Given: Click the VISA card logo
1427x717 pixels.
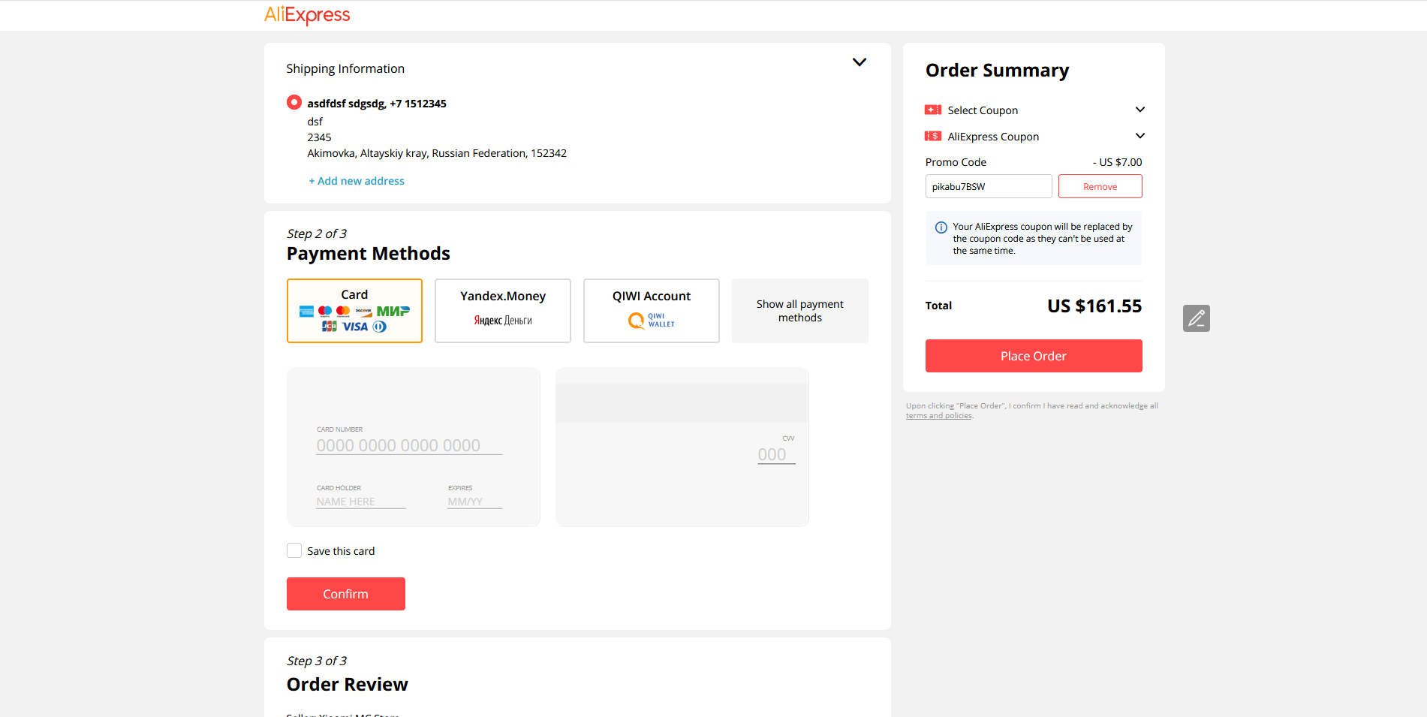Looking at the screenshot, I should (x=355, y=327).
